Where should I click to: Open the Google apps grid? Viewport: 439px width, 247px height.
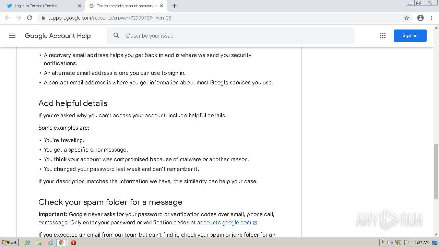click(x=383, y=36)
